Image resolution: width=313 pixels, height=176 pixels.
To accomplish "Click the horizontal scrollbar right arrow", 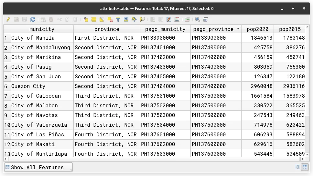I will [303, 159].
